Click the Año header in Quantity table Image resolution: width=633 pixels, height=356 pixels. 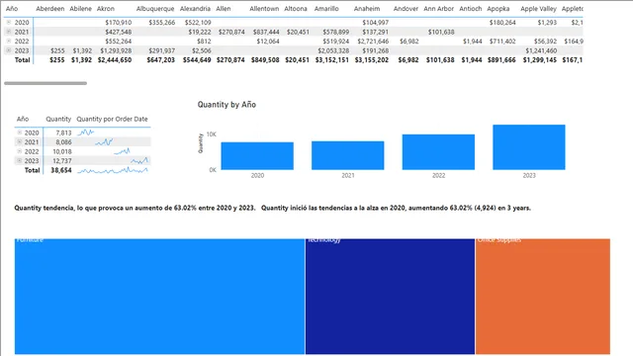click(x=23, y=119)
